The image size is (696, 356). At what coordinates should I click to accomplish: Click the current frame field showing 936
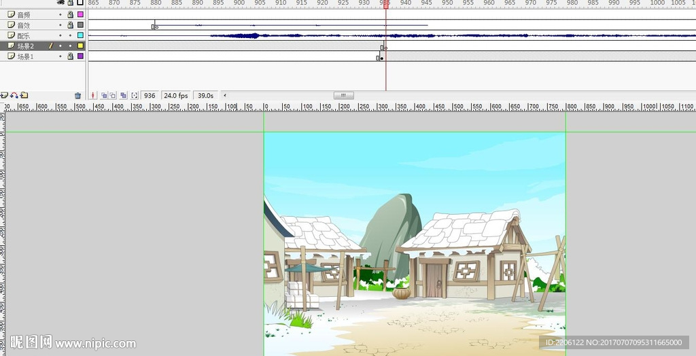pyautogui.click(x=150, y=95)
